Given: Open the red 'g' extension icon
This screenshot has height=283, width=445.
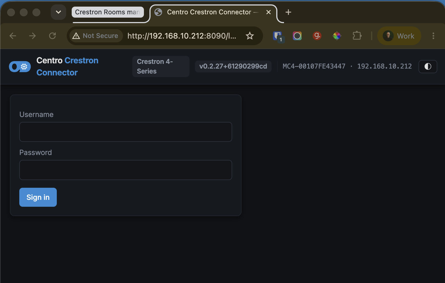Looking at the screenshot, I should click(317, 36).
